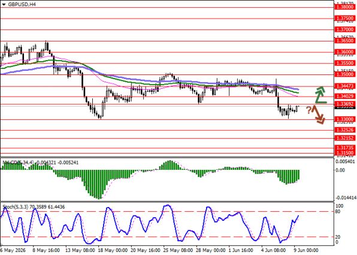Select the 1.34029 price level label
Viewport: 357px width, 255px height.
[x=345, y=96]
